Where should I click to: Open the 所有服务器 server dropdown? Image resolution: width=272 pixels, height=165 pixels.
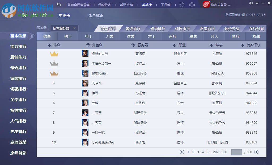click(x=64, y=28)
